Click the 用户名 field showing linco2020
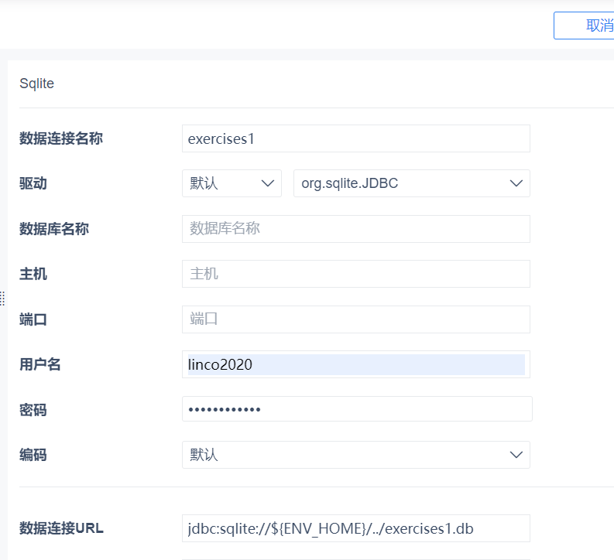This screenshot has height=560, width=614. coord(355,364)
